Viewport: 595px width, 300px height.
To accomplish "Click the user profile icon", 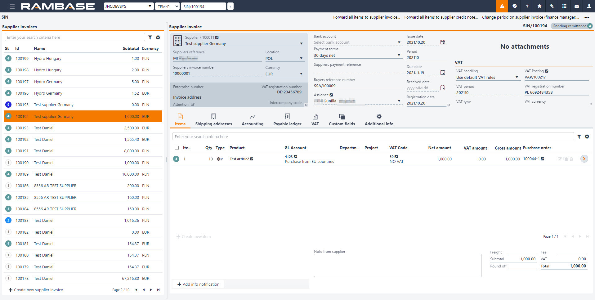I will point(589,6).
